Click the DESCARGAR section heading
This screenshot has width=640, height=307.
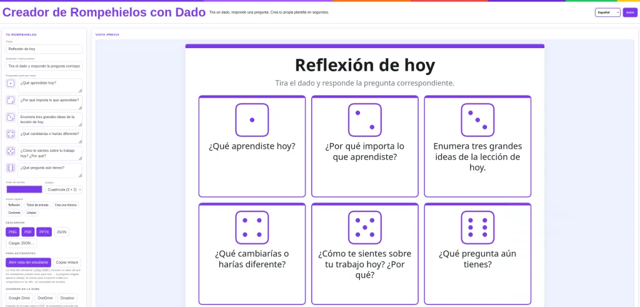(x=15, y=223)
